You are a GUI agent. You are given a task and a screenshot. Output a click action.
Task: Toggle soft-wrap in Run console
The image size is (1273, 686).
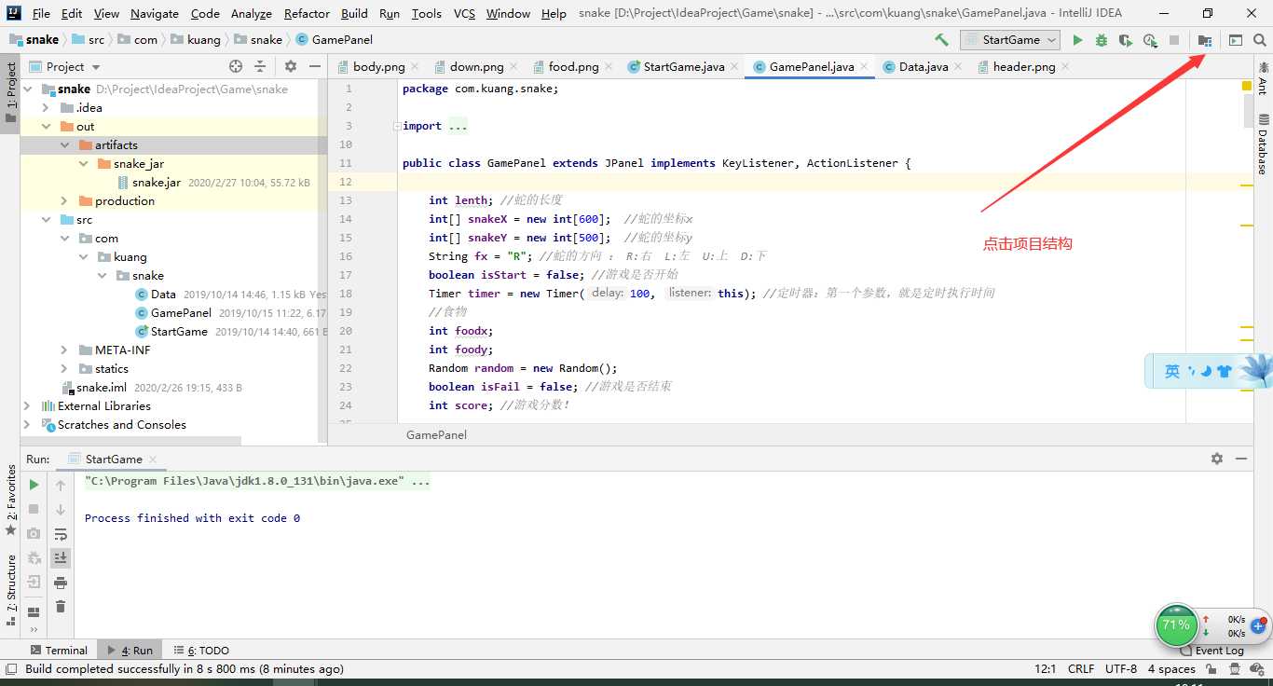pos(61,534)
